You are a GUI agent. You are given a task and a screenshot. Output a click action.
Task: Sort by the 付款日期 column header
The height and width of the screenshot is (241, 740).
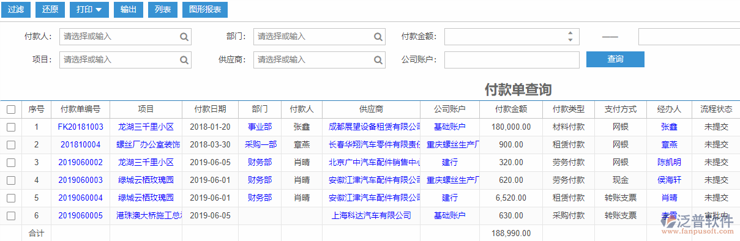(211, 109)
